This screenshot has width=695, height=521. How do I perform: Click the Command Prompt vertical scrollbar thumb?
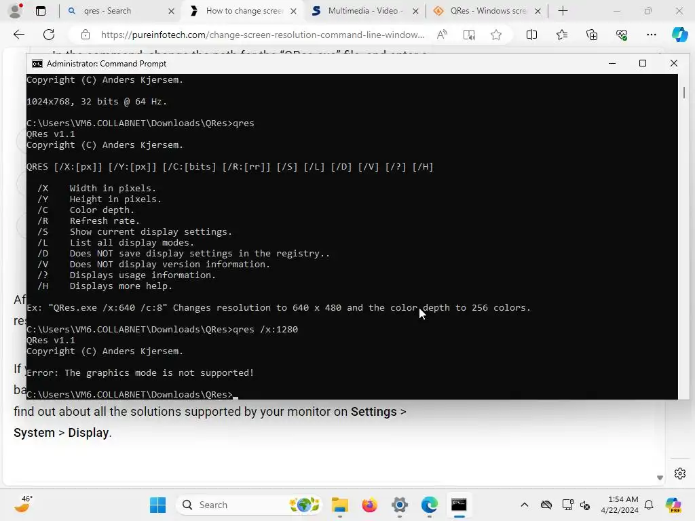(x=684, y=92)
